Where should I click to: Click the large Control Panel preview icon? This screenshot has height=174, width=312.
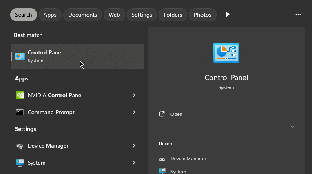point(226,53)
